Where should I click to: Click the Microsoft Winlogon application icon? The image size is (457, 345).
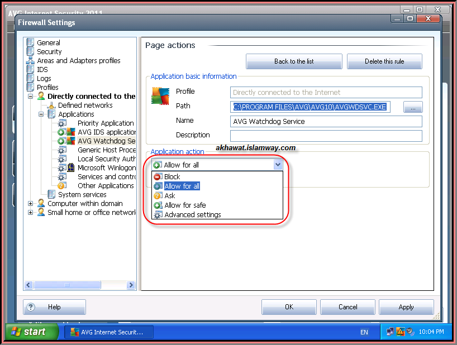[x=71, y=167]
